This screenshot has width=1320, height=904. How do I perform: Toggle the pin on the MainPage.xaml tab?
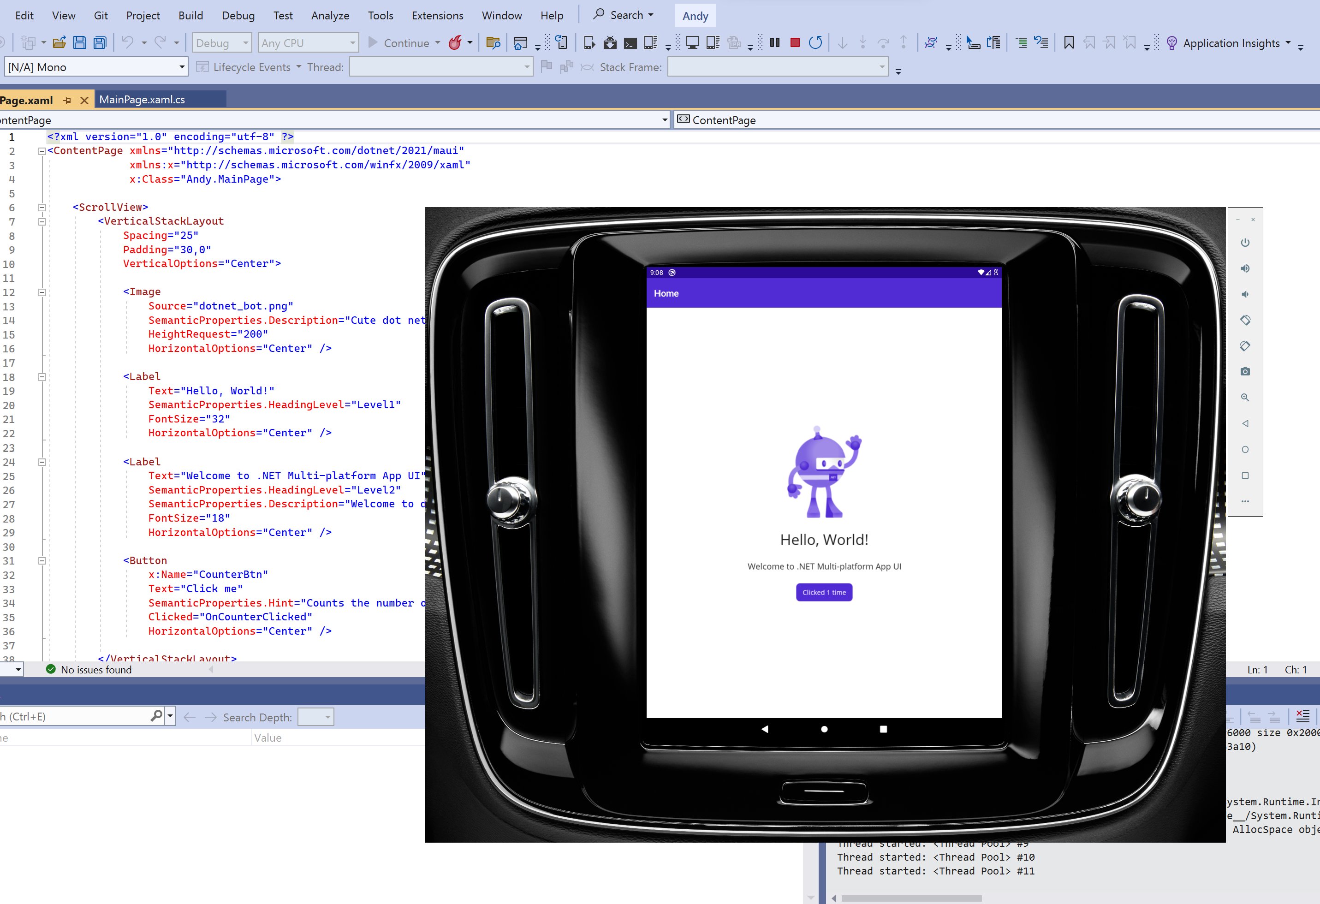[x=68, y=101]
